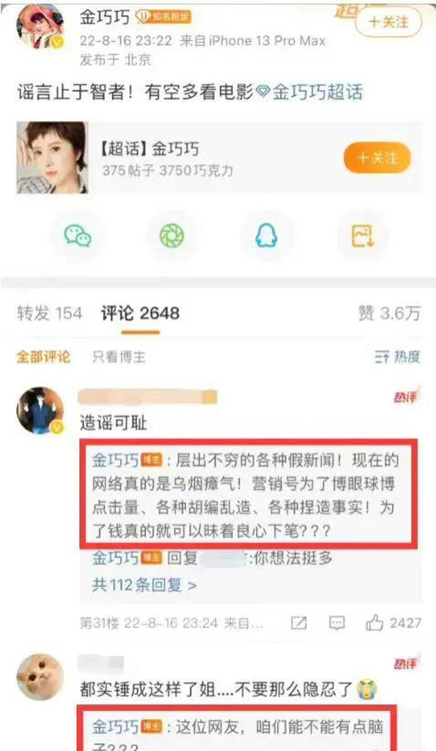Follow 金巧巧 with top 关注 button
Viewport: 436px width, 751px height.
(x=389, y=22)
